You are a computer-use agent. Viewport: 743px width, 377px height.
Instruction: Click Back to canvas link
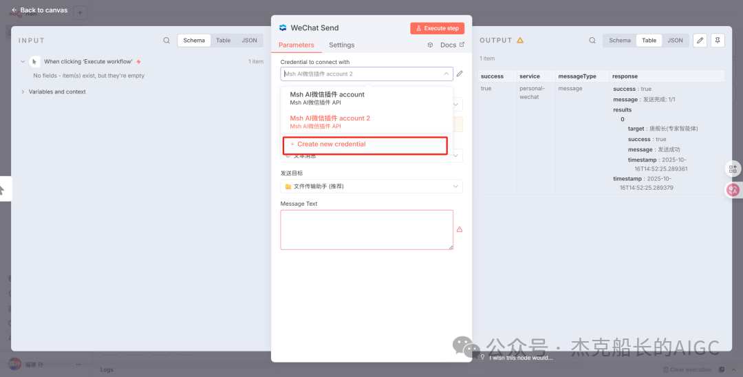pyautogui.click(x=39, y=10)
